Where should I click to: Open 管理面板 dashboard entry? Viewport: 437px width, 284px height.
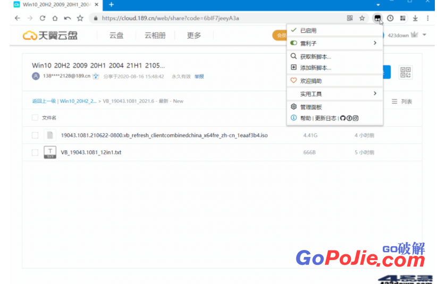pos(335,107)
